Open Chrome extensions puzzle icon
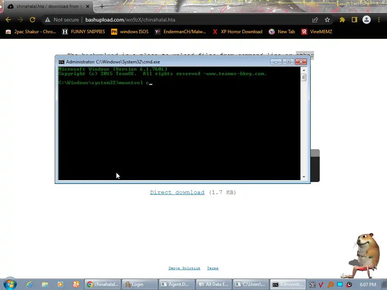The image size is (387, 290). pyautogui.click(x=342, y=20)
